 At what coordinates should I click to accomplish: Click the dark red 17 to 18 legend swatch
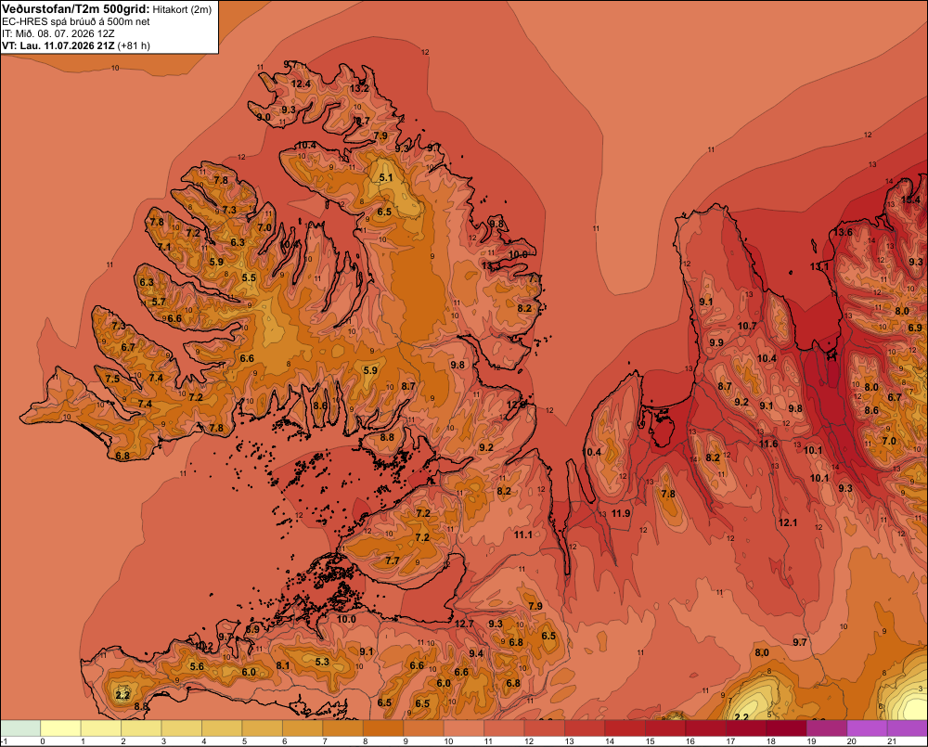746,728
